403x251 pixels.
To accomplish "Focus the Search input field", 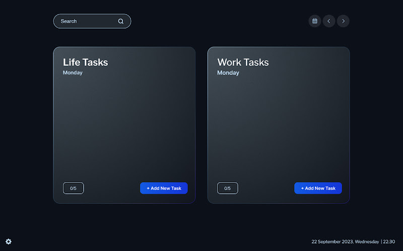I will click(x=92, y=21).
